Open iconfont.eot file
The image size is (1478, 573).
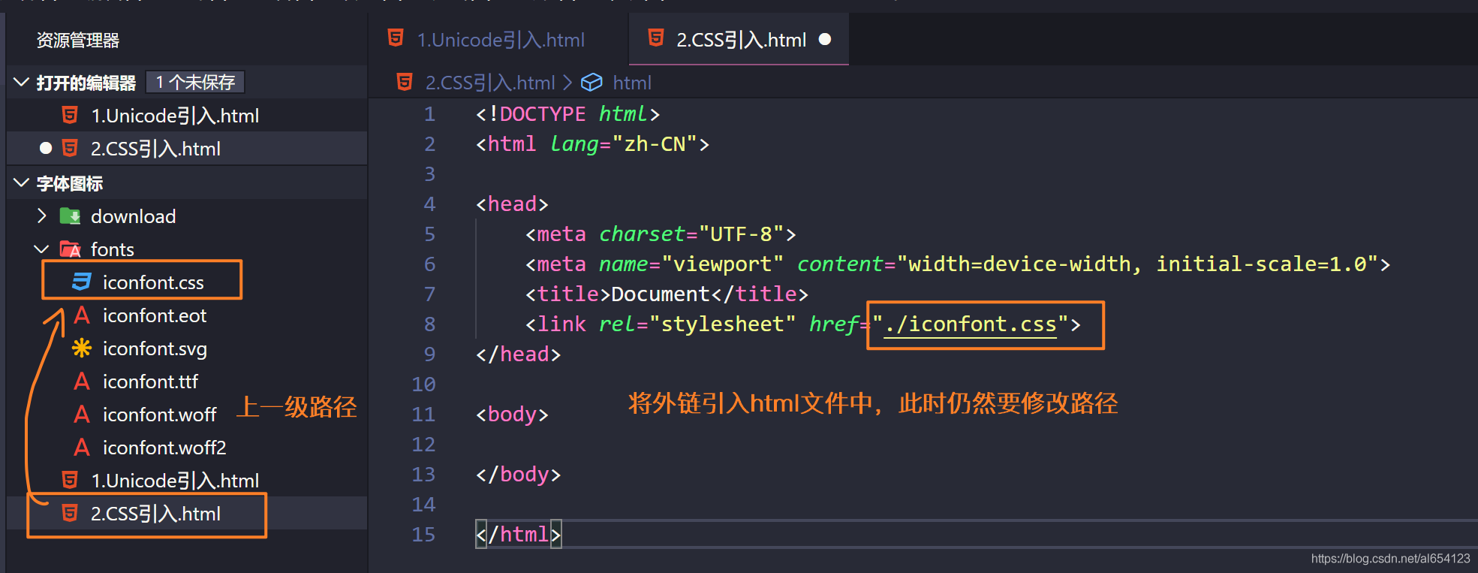click(x=155, y=315)
